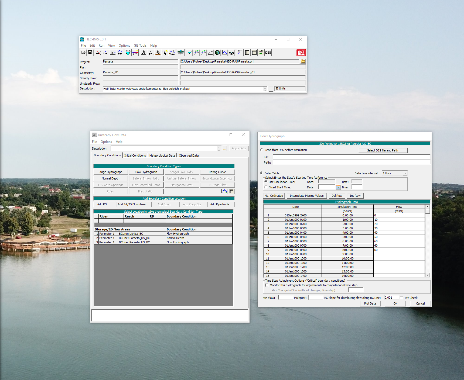Tick the TW Check checkbox

click(x=401, y=298)
